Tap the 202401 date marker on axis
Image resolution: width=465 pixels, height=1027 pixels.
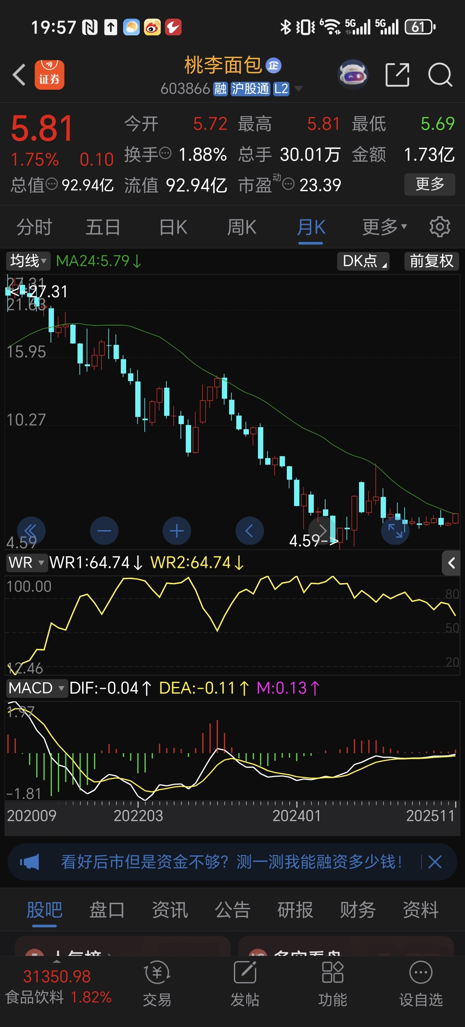[x=297, y=816]
